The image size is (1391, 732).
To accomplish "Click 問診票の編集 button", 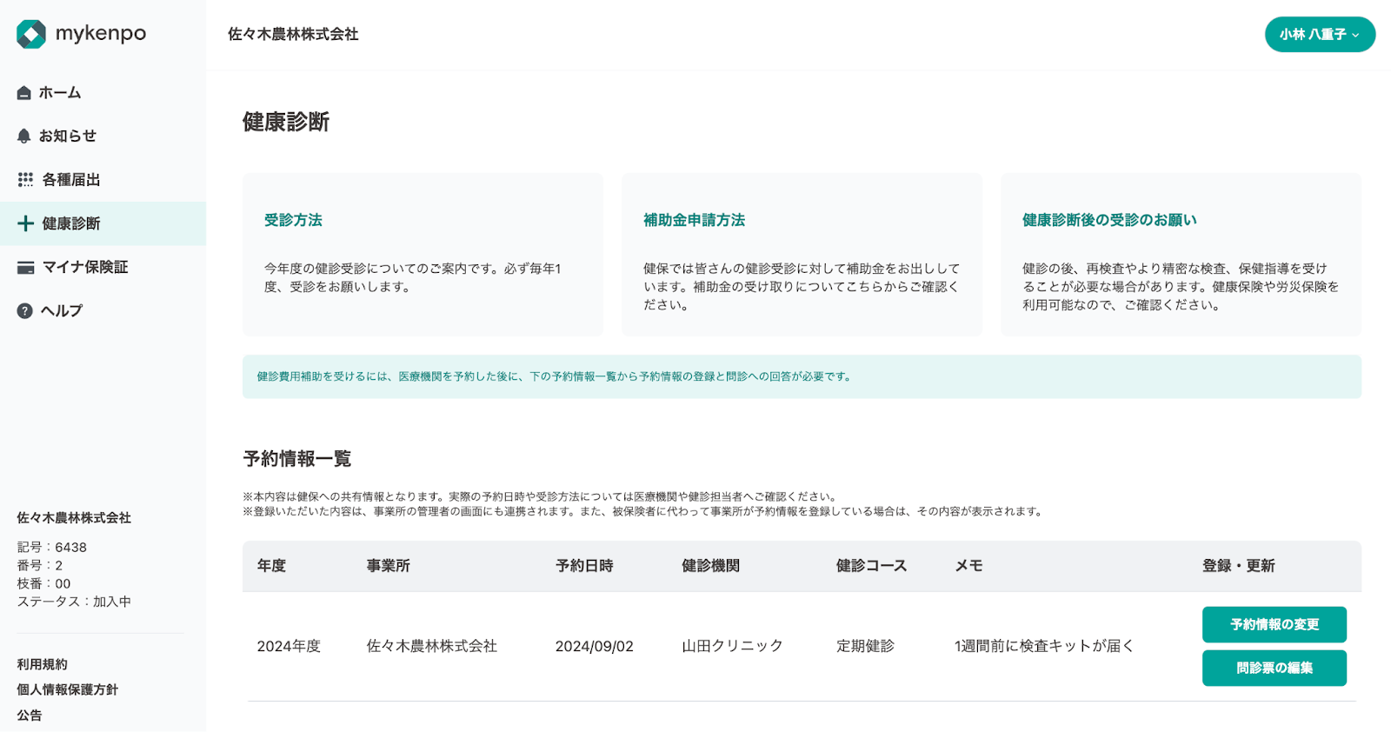I will 1274,668.
